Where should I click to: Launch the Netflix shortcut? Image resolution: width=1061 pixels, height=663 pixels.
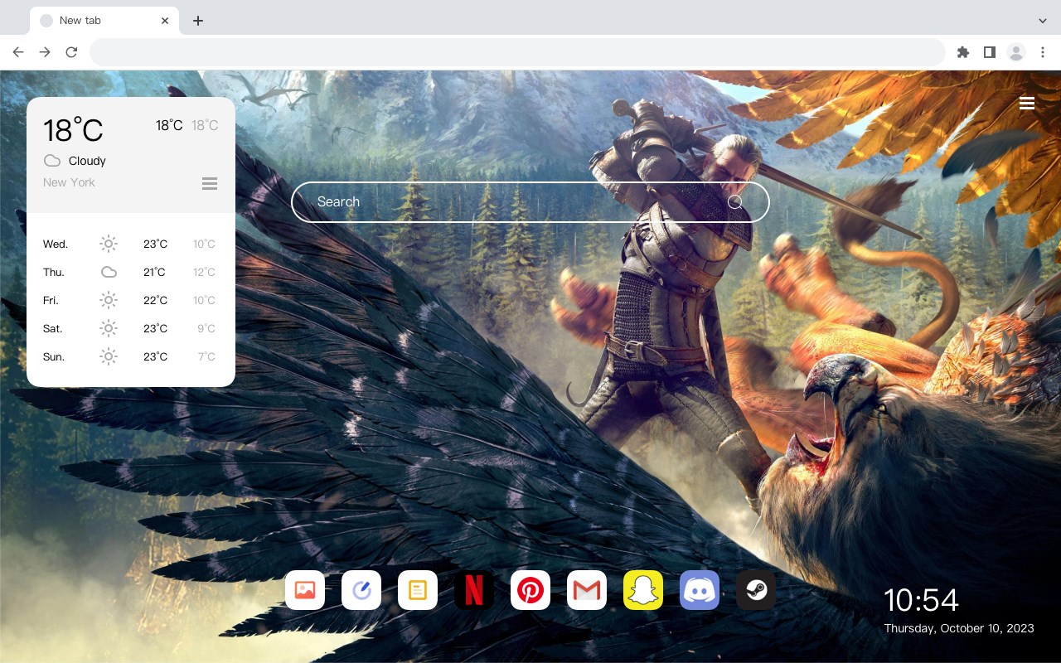click(x=474, y=590)
